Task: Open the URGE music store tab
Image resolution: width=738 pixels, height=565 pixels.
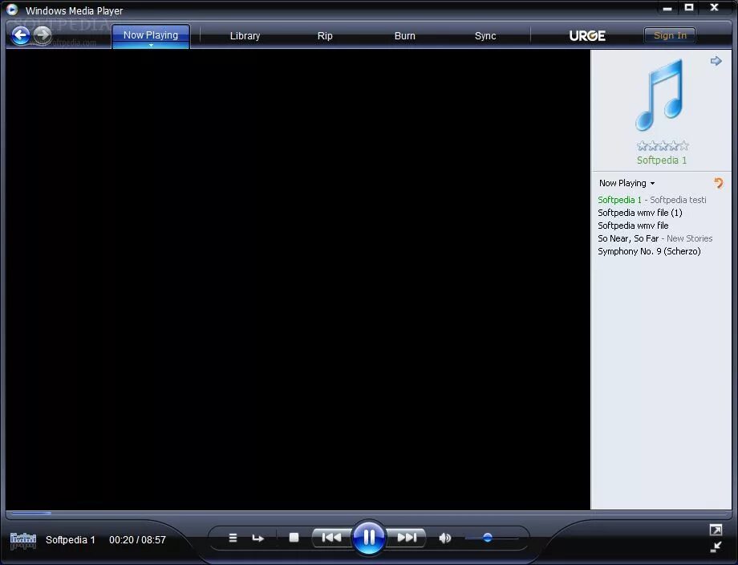Action: pyautogui.click(x=587, y=36)
